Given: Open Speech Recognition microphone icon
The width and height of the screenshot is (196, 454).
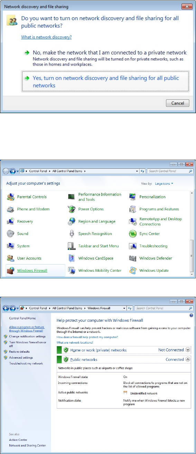Looking at the screenshot, I should click(x=72, y=234).
